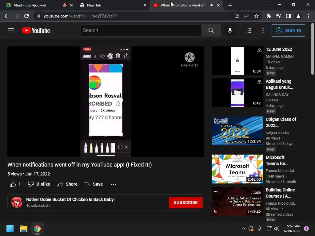Open the YouTube guide hamburger menu
Image resolution: width=315 pixels, height=236 pixels.
pyautogui.click(x=11, y=30)
